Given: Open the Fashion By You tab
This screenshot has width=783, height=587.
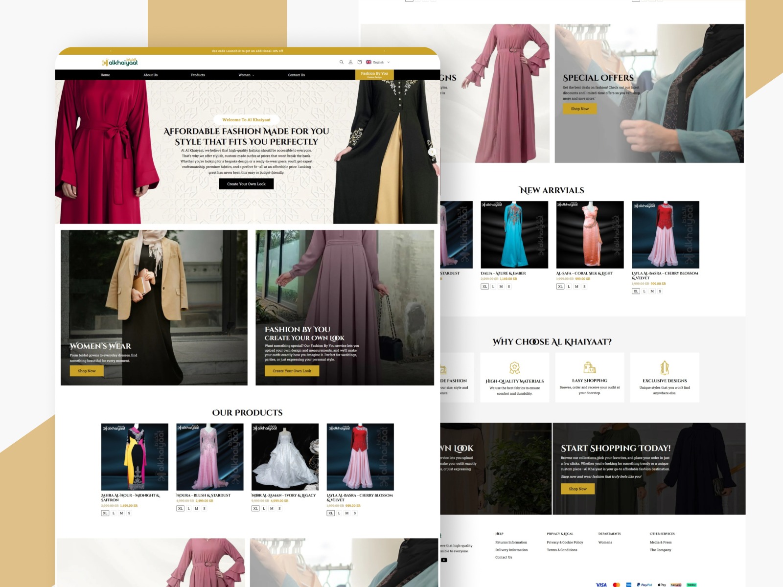Looking at the screenshot, I should coord(374,74).
